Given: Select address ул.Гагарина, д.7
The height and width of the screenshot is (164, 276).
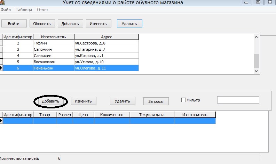Looking at the screenshot, I should coord(107,49).
